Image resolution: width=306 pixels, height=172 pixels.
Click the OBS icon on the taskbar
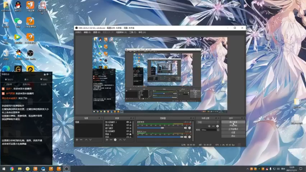click(x=67, y=169)
